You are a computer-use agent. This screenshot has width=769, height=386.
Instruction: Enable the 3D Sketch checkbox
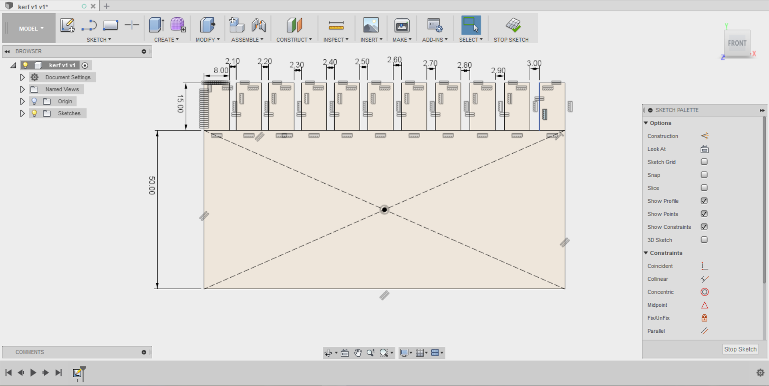click(x=704, y=240)
